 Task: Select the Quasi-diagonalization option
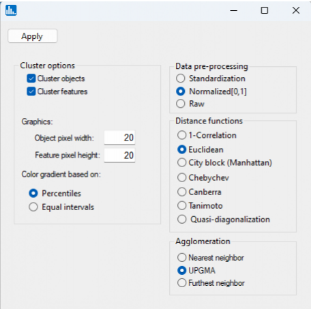[x=181, y=220]
